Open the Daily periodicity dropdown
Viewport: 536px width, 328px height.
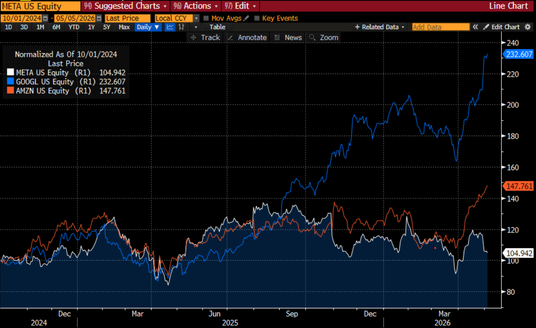[x=148, y=27]
